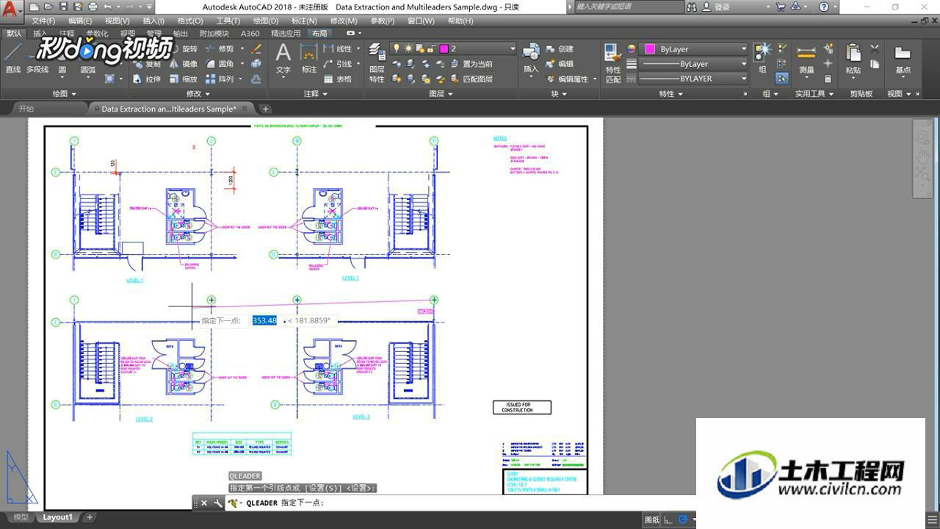
Task: Click the magenta layer color swatch
Action: tap(444, 48)
